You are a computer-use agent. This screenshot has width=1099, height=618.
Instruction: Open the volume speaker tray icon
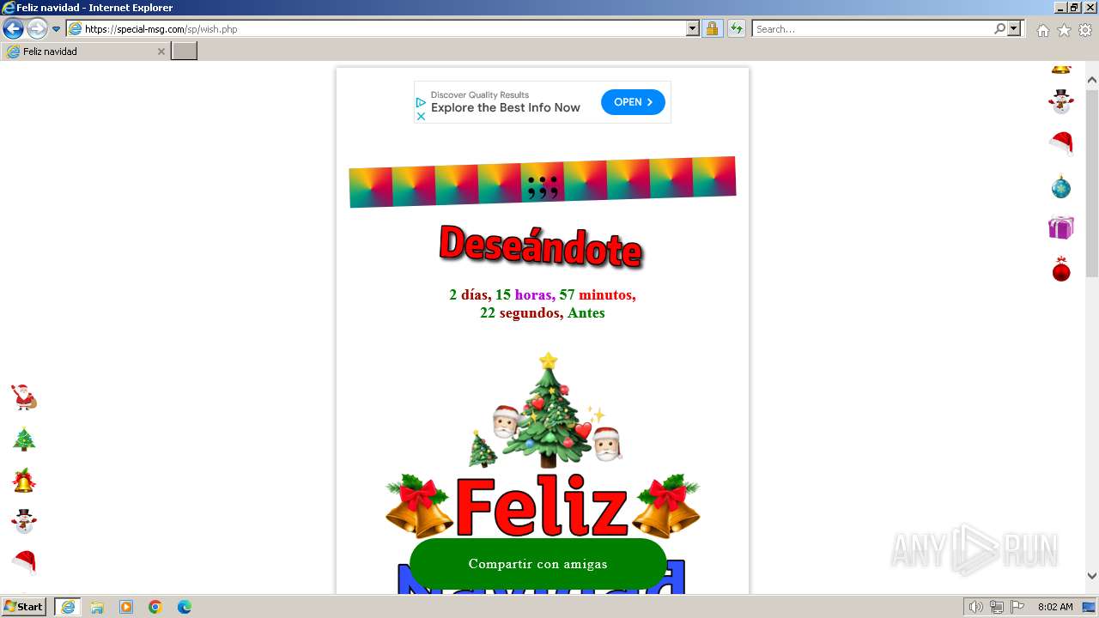click(x=976, y=607)
